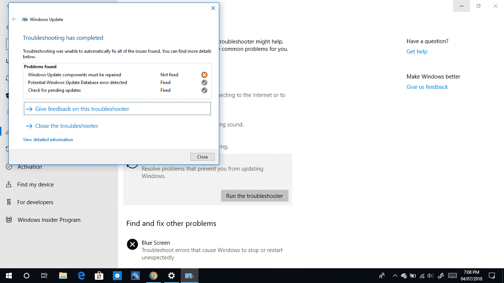This screenshot has height=283, width=504.
Task: Click the Fixed checkmark for pending updates row
Action: point(204,90)
